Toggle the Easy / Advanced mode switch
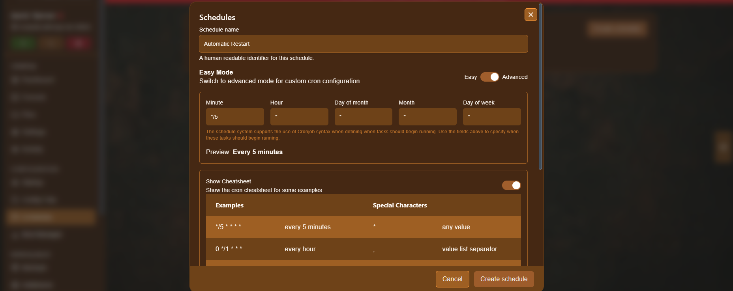This screenshot has height=291, width=733. [489, 77]
